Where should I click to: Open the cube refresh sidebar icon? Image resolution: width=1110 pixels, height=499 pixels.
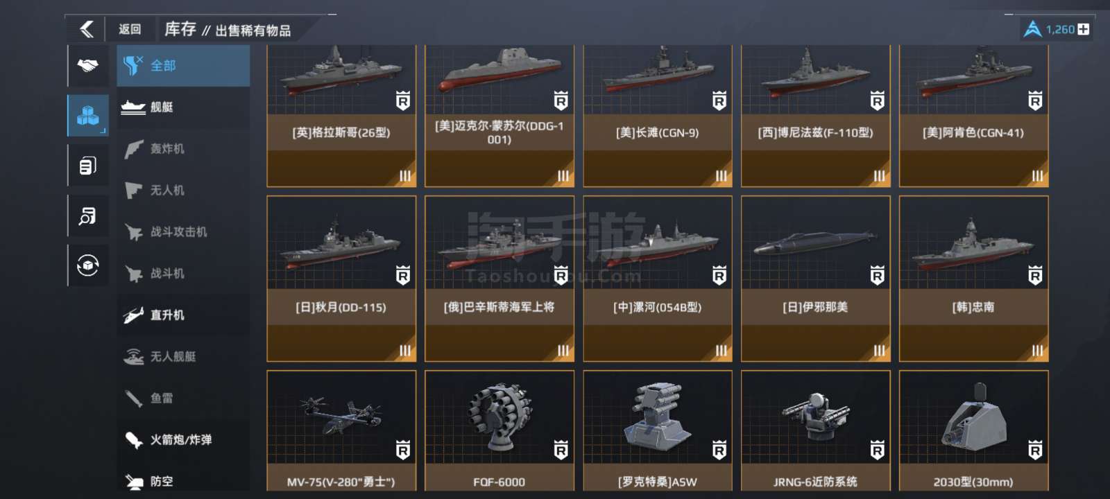[x=88, y=265]
